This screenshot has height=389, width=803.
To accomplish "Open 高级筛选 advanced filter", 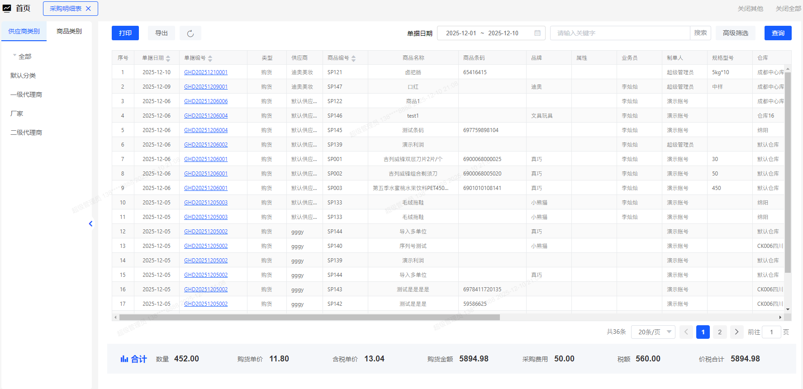I will [x=735, y=33].
